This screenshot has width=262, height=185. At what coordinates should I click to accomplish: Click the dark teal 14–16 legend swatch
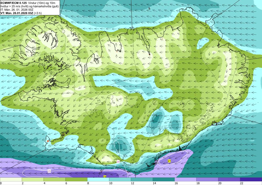[x=164, y=179]
